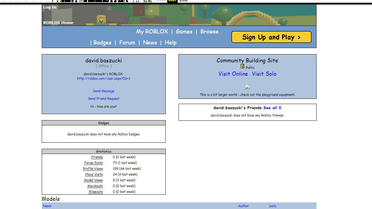The height and width of the screenshot is (209, 372).
Task: Click the '[ Offline ]' status text
Action: click(x=104, y=66)
